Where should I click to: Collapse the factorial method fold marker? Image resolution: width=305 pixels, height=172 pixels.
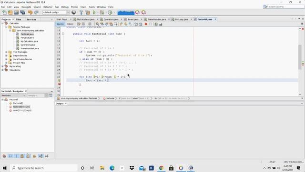[63, 34]
